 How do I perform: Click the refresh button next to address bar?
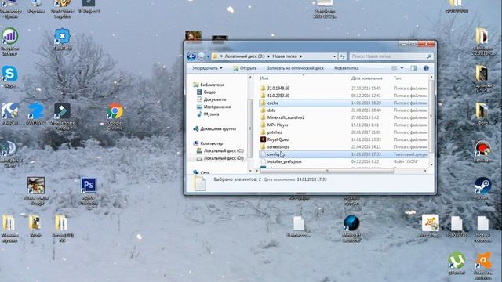pyautogui.click(x=343, y=56)
